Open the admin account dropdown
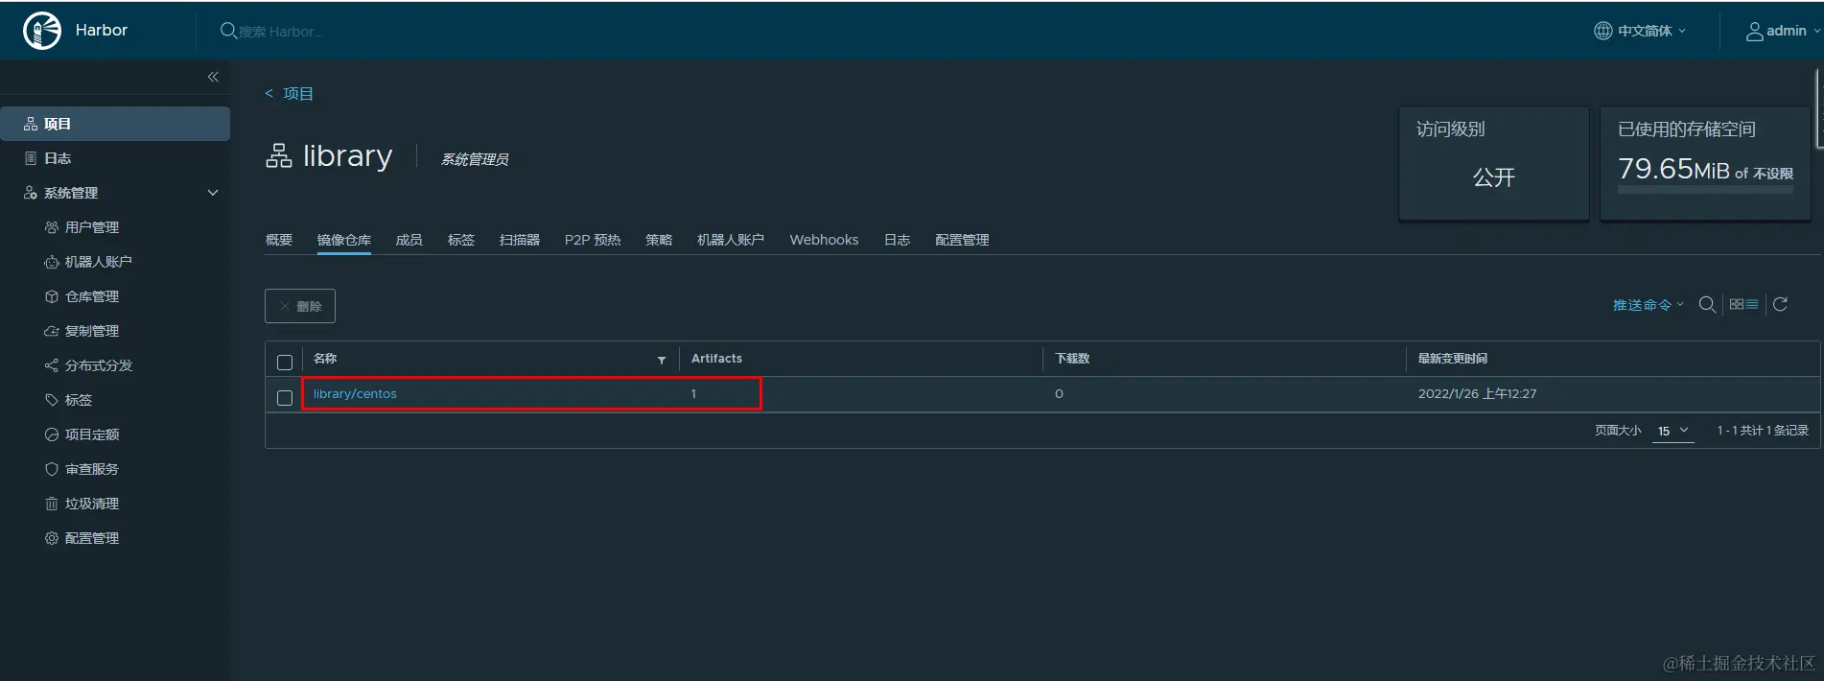 (1783, 31)
